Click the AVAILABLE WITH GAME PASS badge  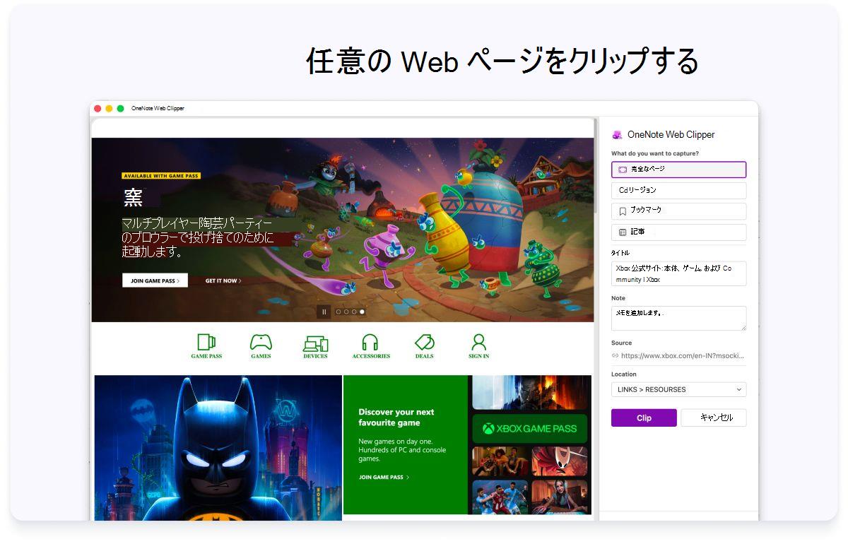161,176
